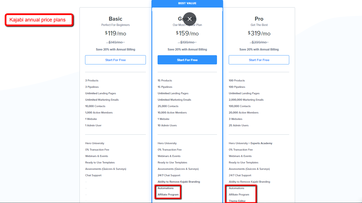The image size is (362, 203).
Task: Click the $119/mo Basic price
Action: pos(115,33)
